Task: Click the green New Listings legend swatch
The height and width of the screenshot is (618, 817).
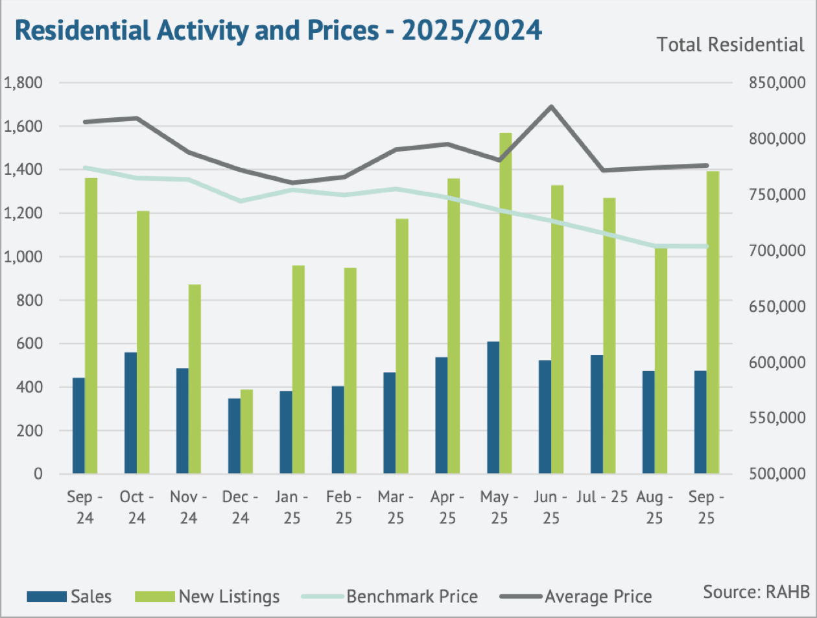Action: [x=154, y=597]
